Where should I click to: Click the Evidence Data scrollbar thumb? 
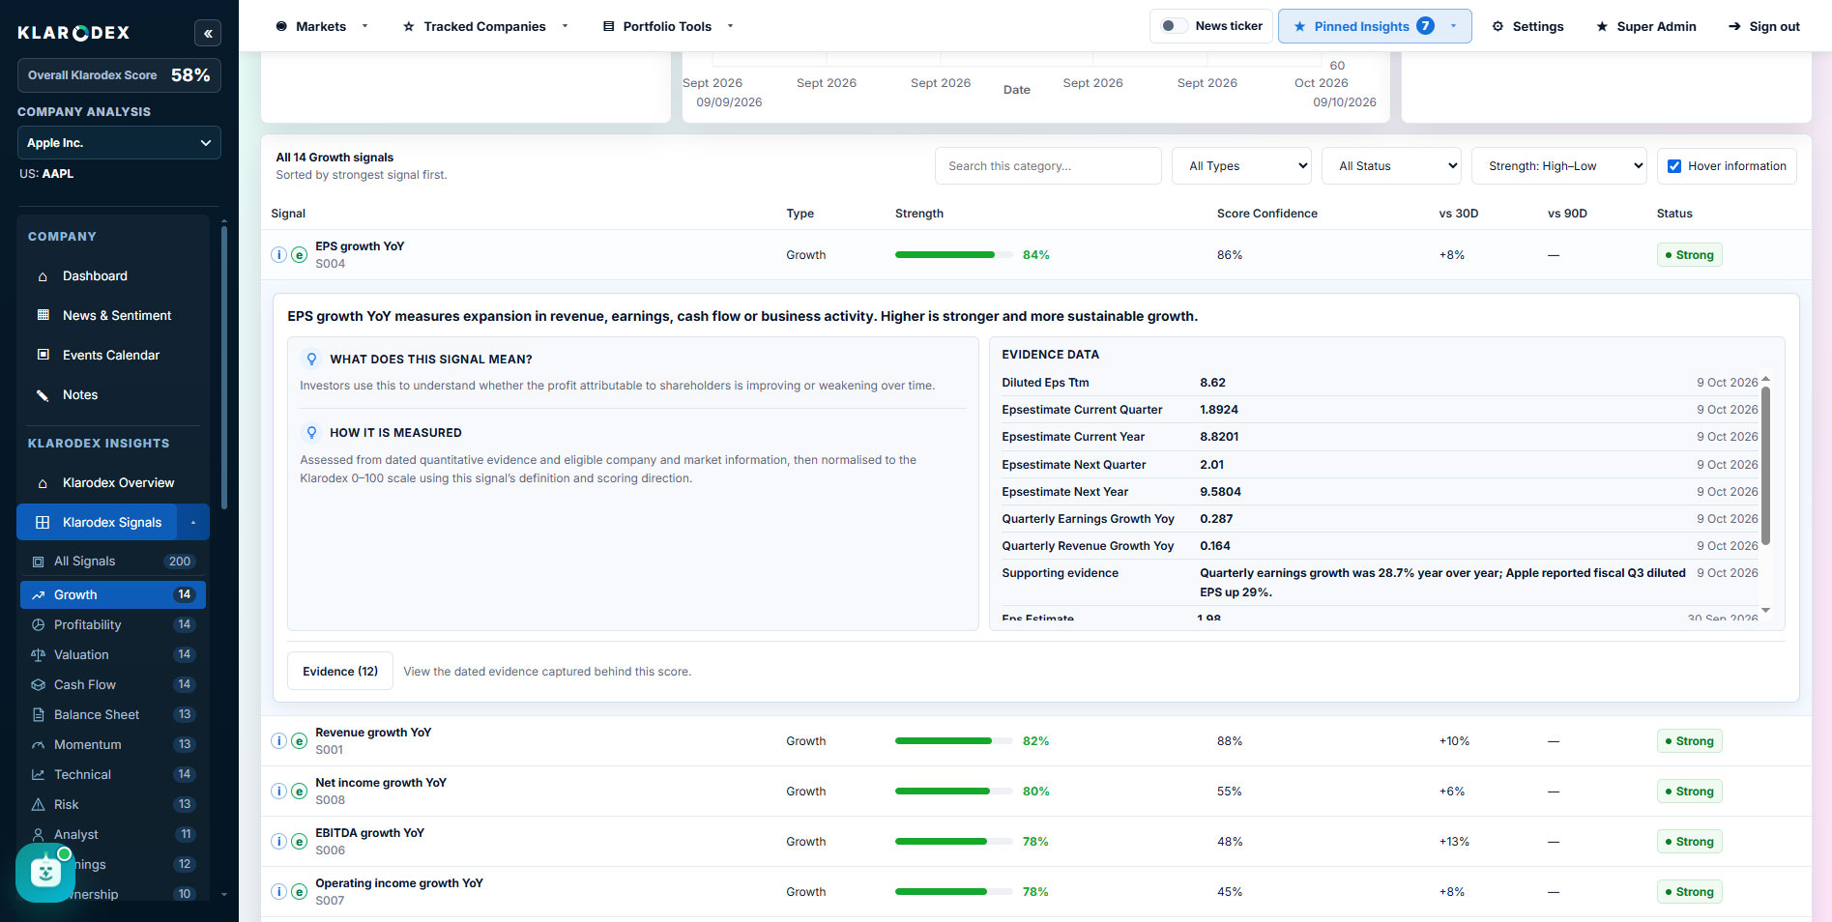coord(1765,466)
